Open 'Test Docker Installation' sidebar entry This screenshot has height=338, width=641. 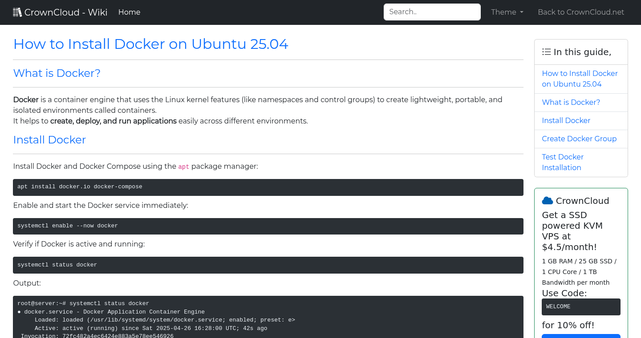(x=562, y=162)
